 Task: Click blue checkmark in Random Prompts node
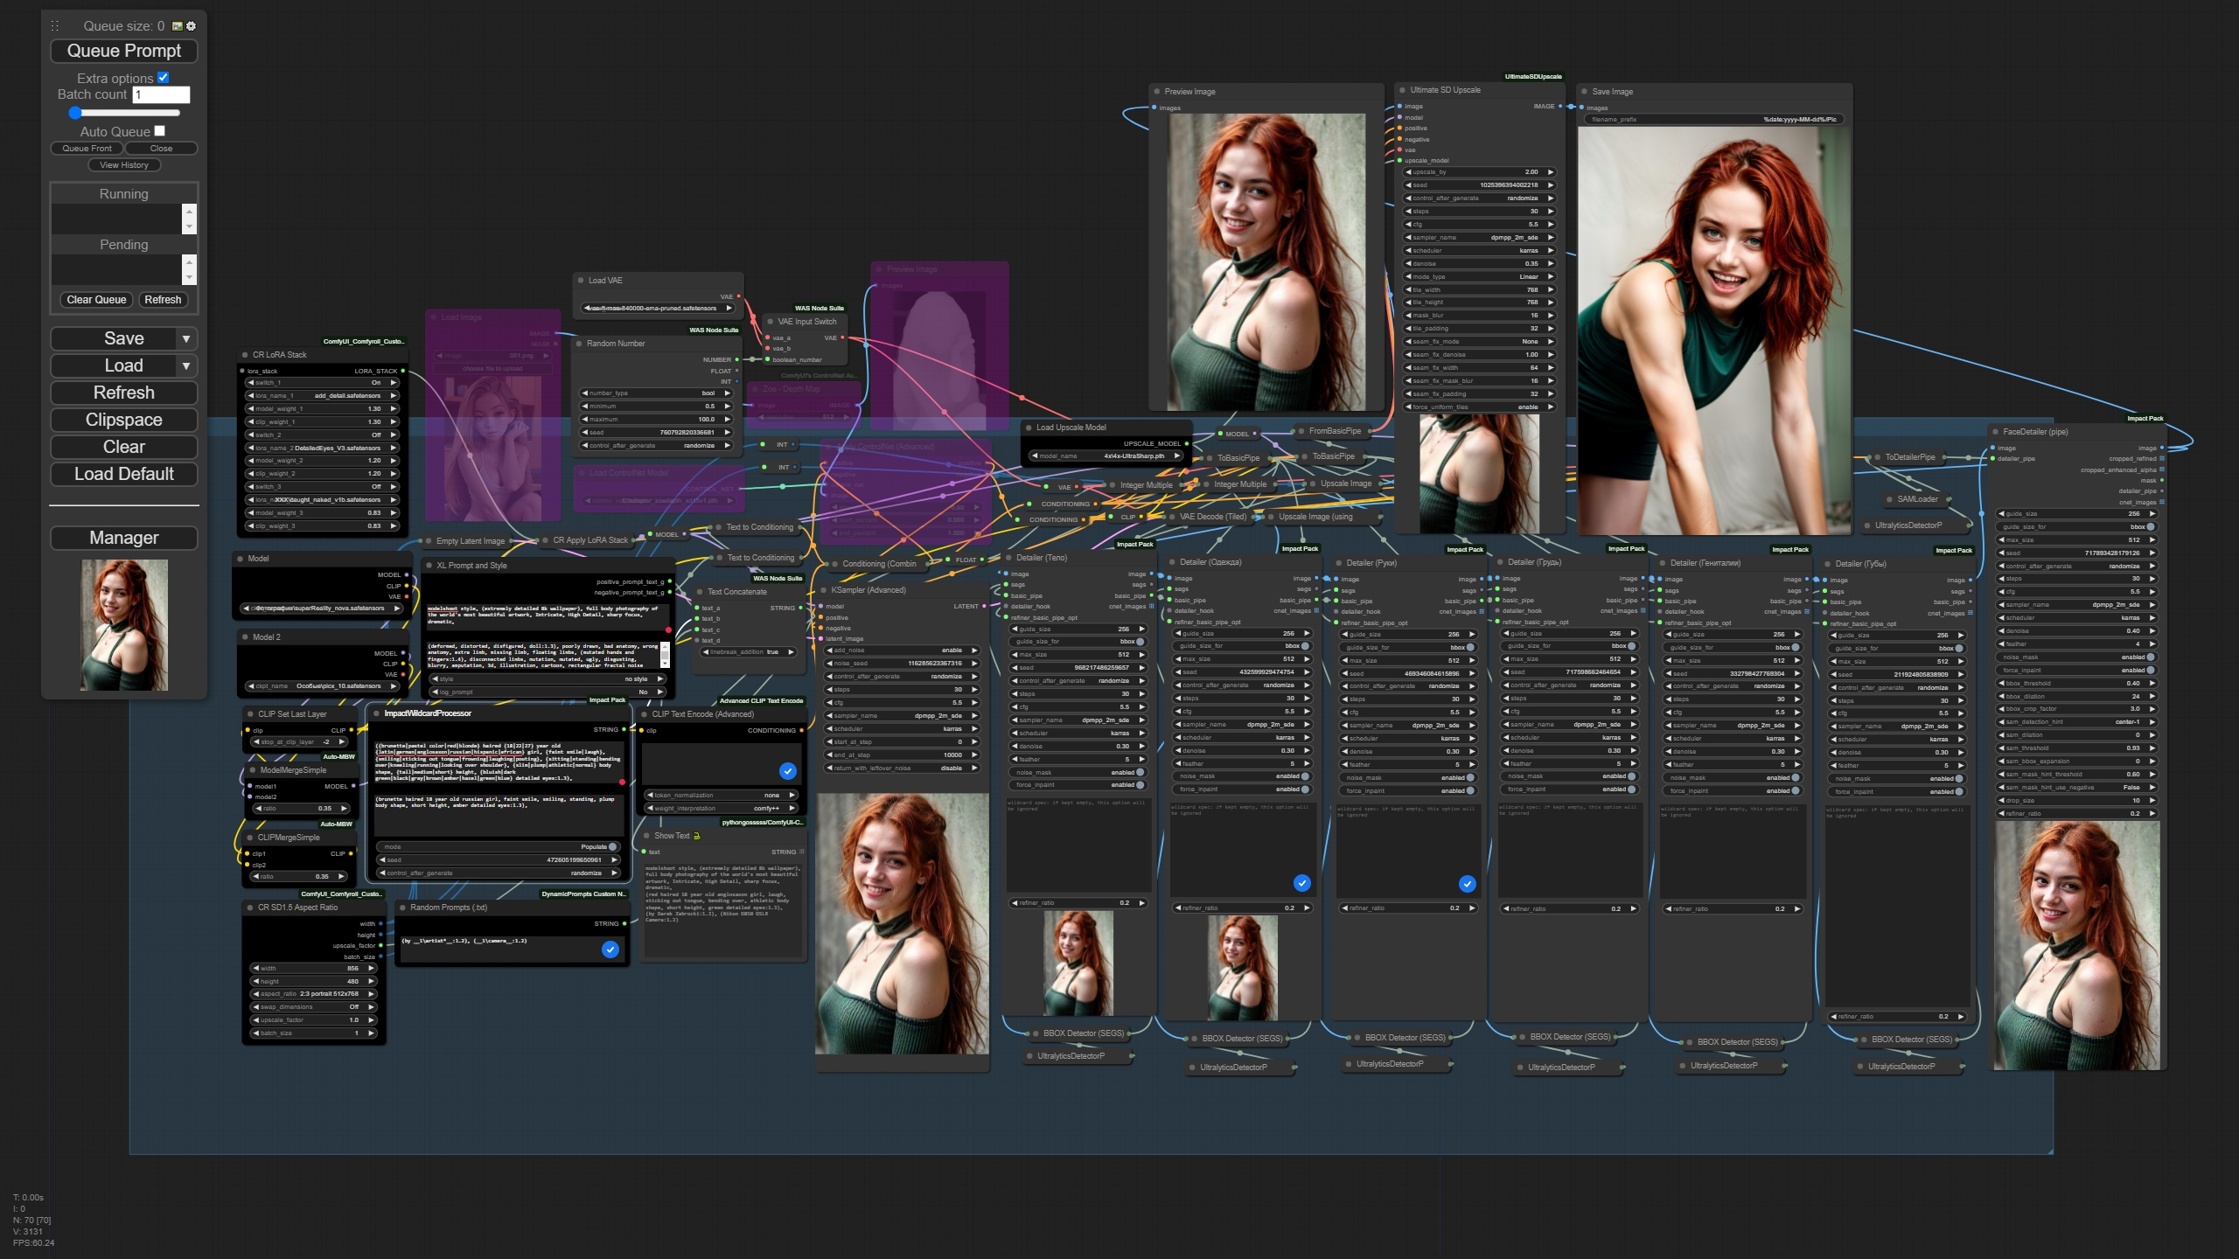click(x=610, y=949)
